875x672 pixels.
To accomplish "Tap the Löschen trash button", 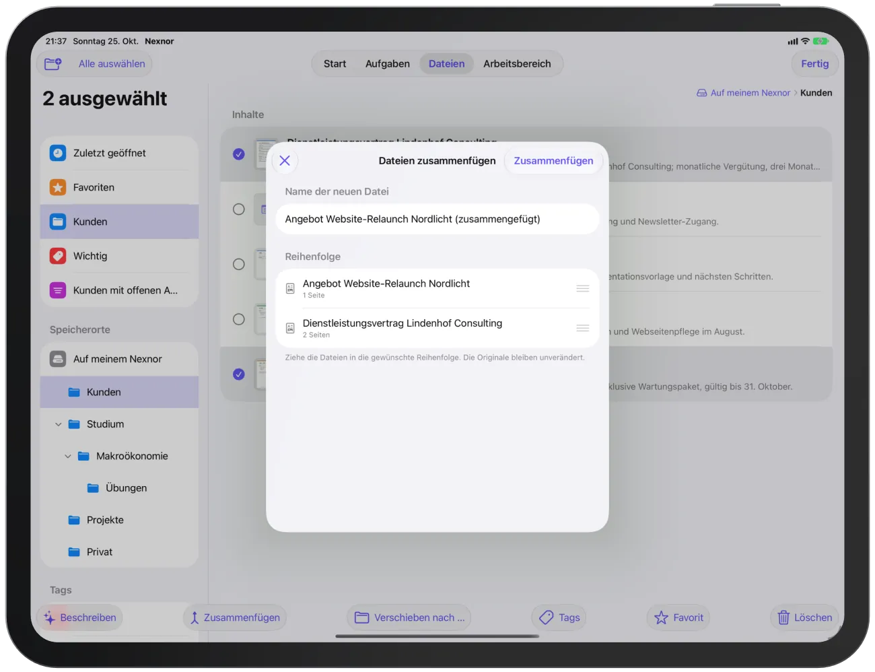I will tap(804, 617).
